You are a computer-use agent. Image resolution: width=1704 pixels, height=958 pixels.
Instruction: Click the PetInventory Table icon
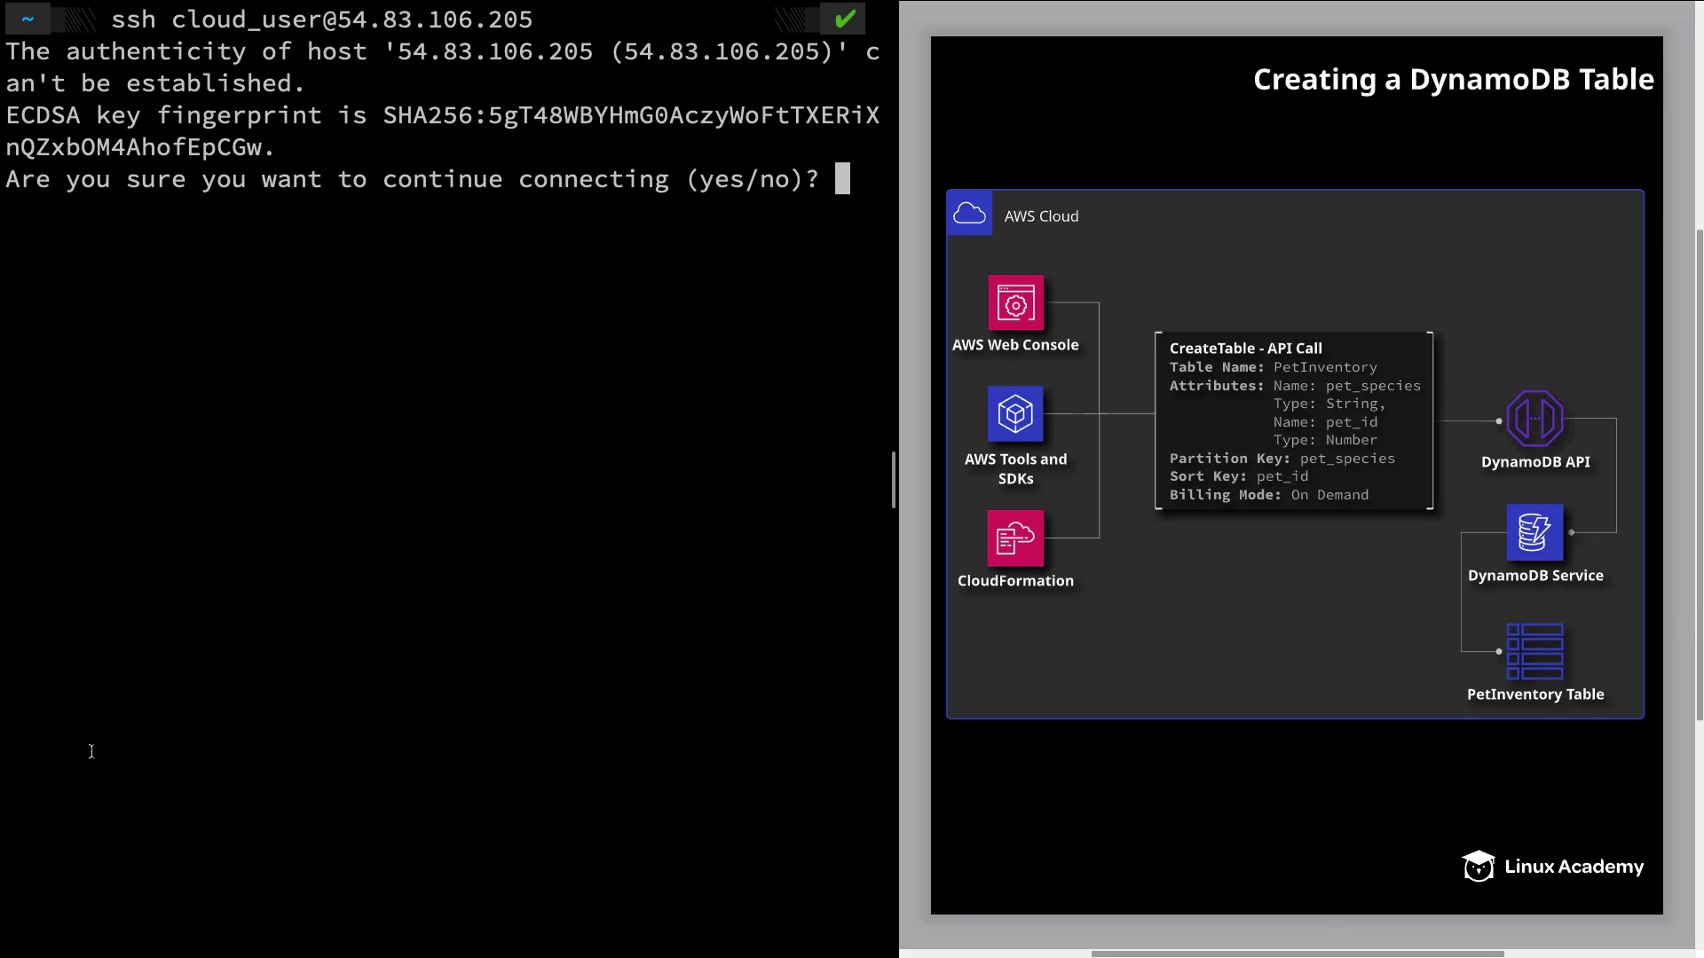click(x=1534, y=651)
